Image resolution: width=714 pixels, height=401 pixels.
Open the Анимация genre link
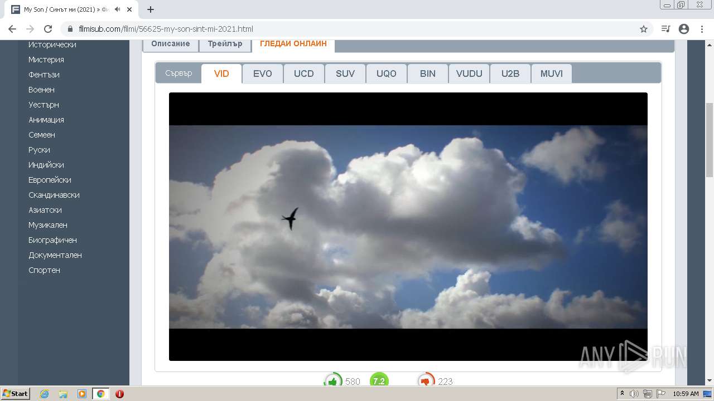click(x=46, y=120)
